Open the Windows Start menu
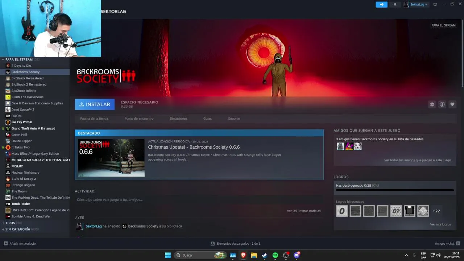The image size is (464, 261). click(x=168, y=255)
